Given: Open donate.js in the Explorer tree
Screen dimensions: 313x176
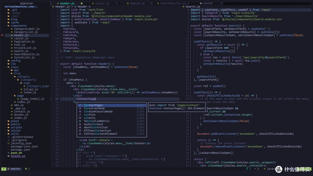Looking at the screenshot, I should 21,115.
